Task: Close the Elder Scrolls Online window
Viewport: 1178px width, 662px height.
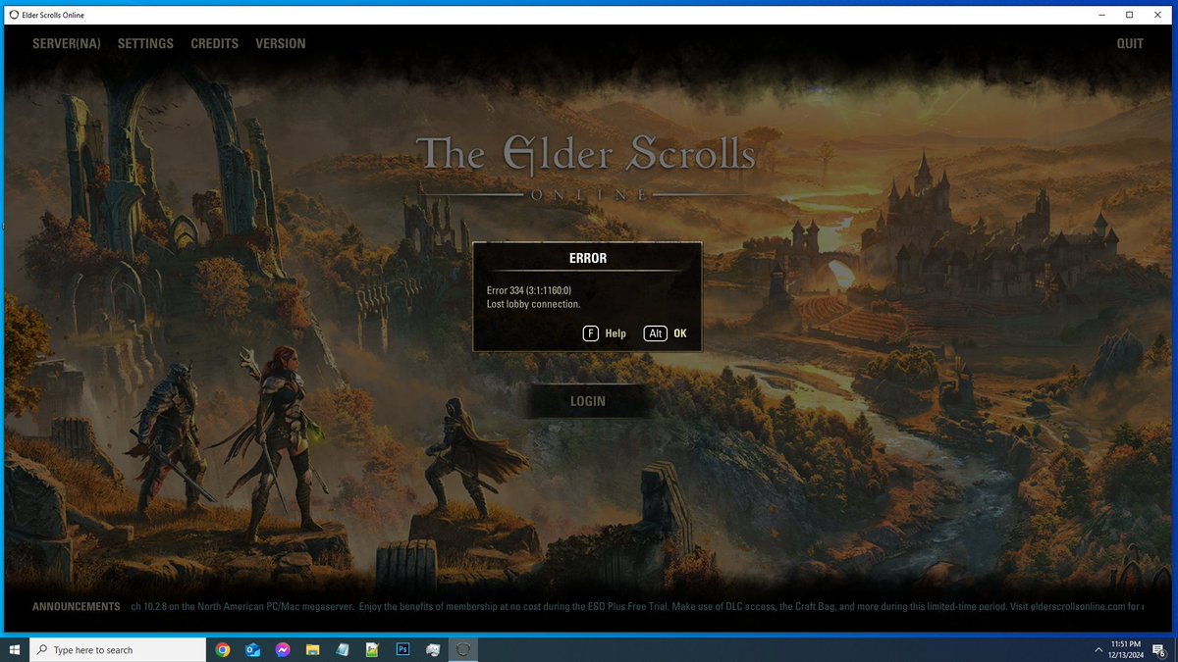Action: [1157, 14]
